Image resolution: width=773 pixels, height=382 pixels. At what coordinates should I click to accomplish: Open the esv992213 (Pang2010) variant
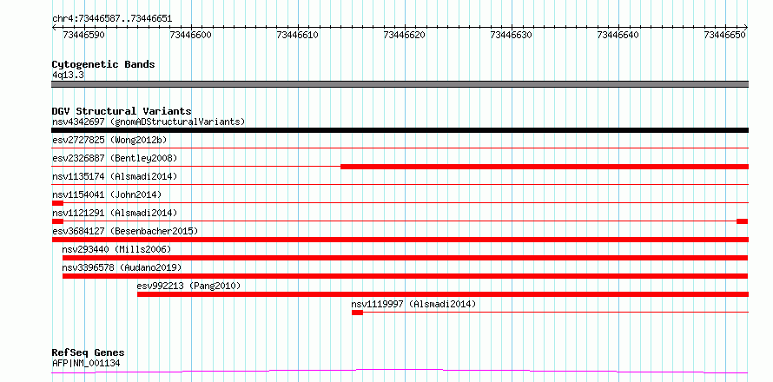pyautogui.click(x=188, y=286)
